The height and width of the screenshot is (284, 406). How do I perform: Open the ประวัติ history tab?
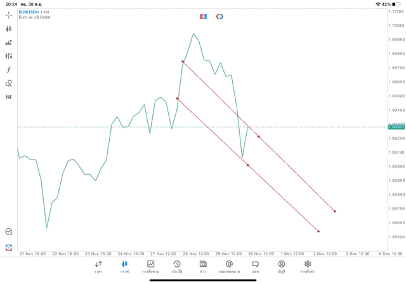point(177,267)
